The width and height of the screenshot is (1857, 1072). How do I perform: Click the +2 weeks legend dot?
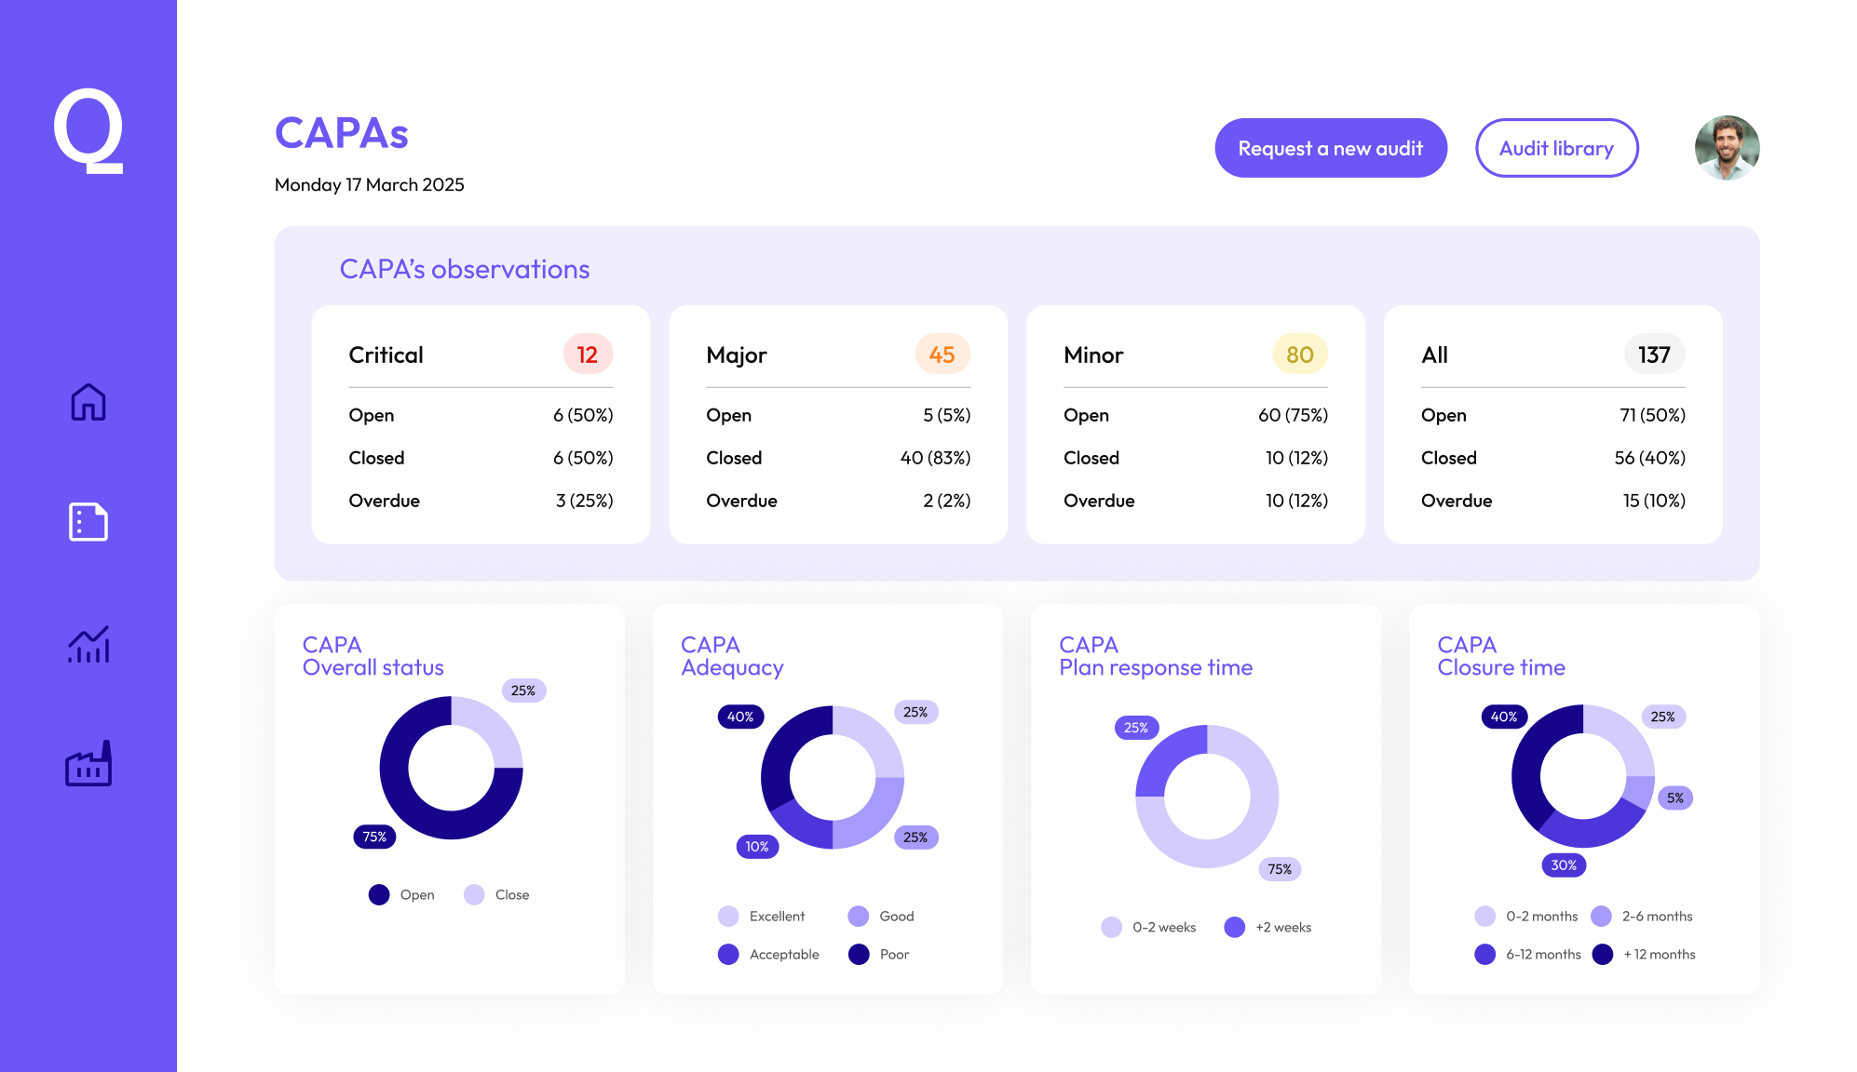pos(1235,927)
